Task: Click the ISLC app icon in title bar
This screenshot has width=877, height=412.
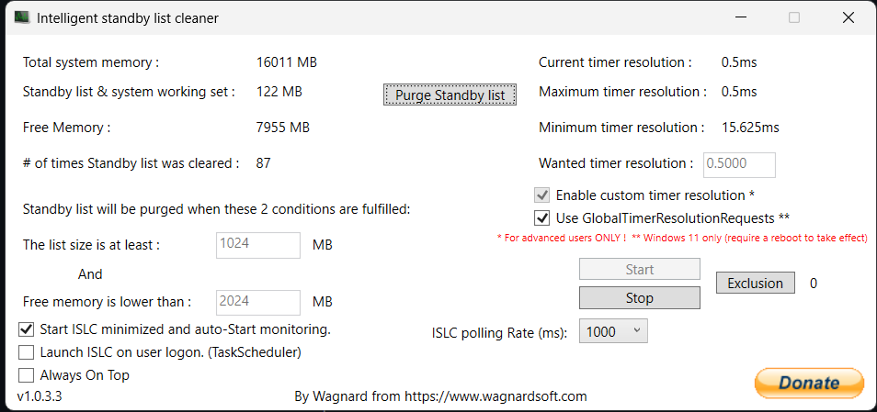Action: tap(21, 17)
